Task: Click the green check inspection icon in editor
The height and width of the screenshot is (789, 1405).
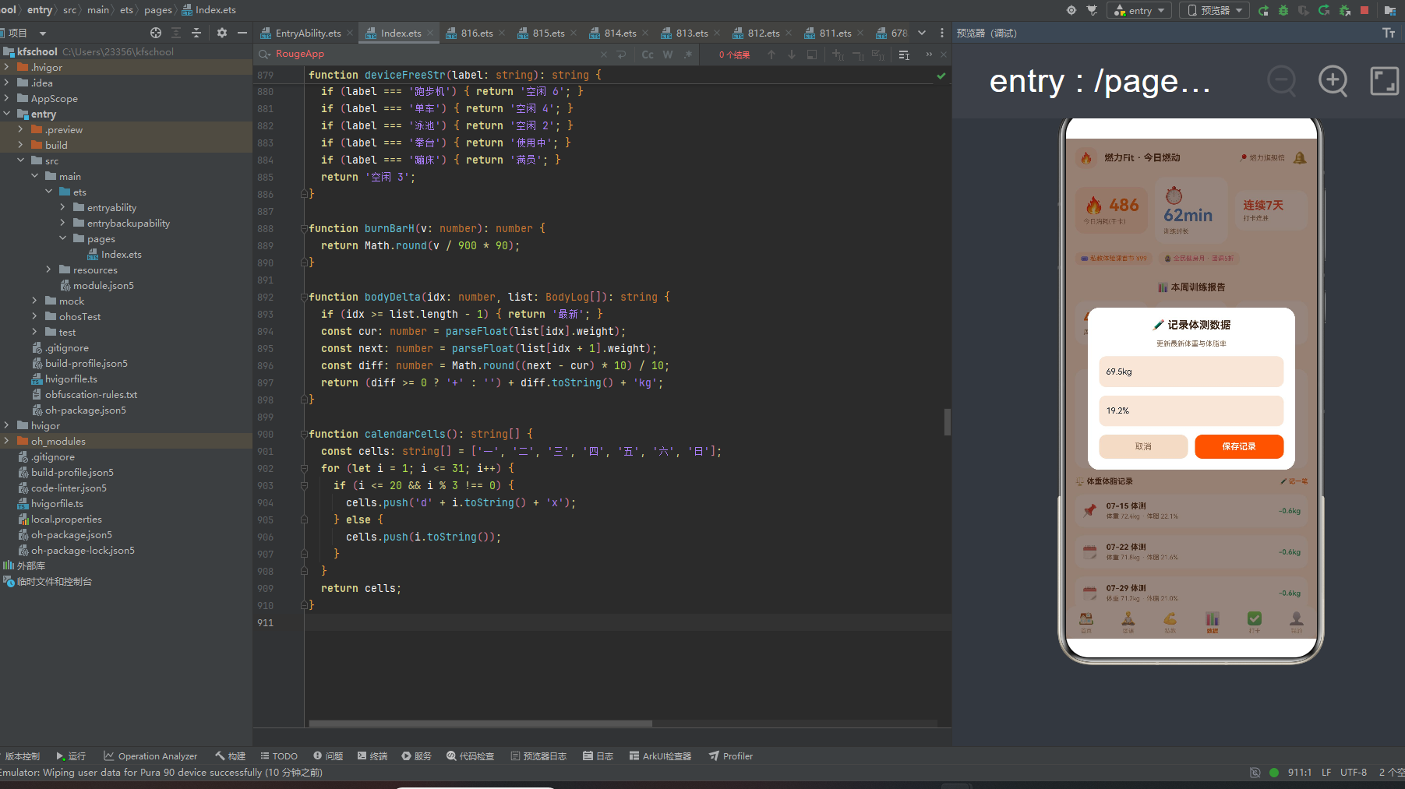Action: pos(941,76)
